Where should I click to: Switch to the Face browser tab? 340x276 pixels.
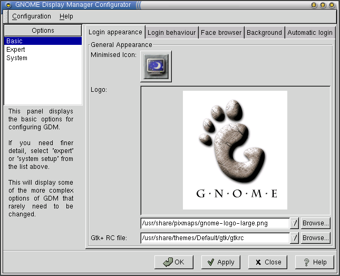pyautogui.click(x=221, y=33)
